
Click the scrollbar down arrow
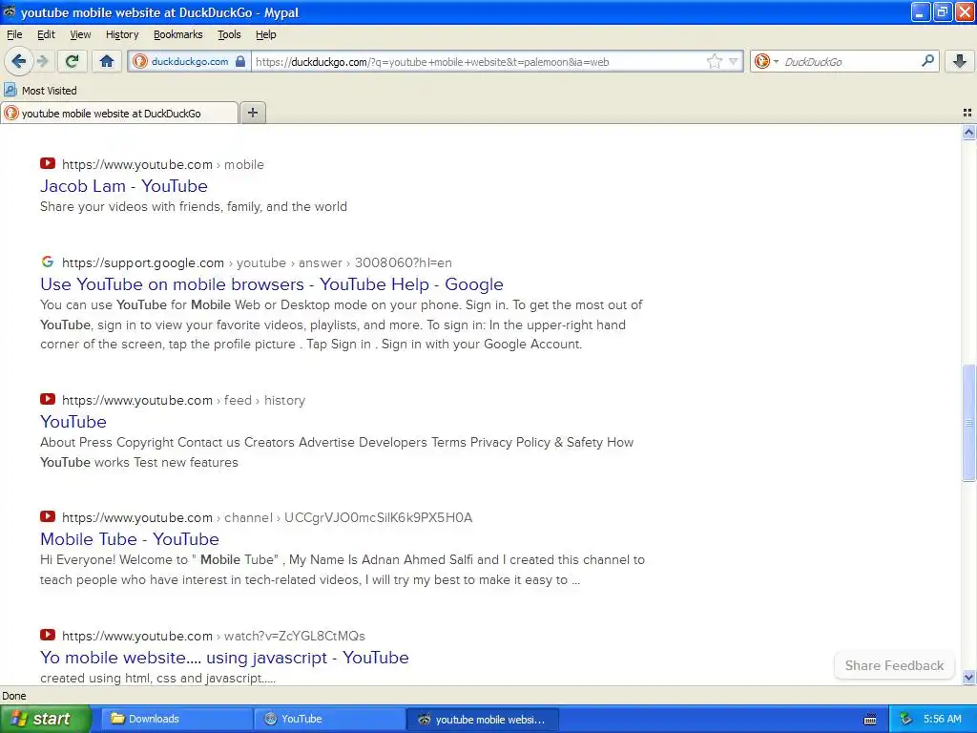tap(968, 677)
